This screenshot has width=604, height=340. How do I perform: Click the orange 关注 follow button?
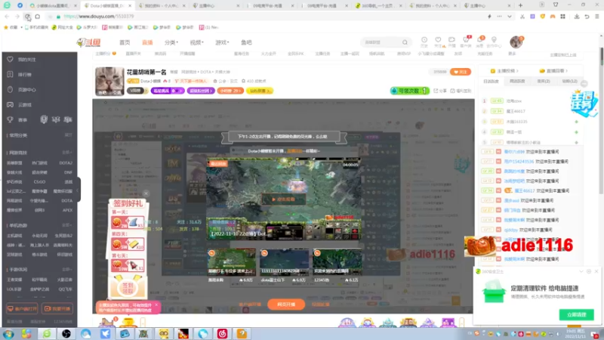coord(461,72)
